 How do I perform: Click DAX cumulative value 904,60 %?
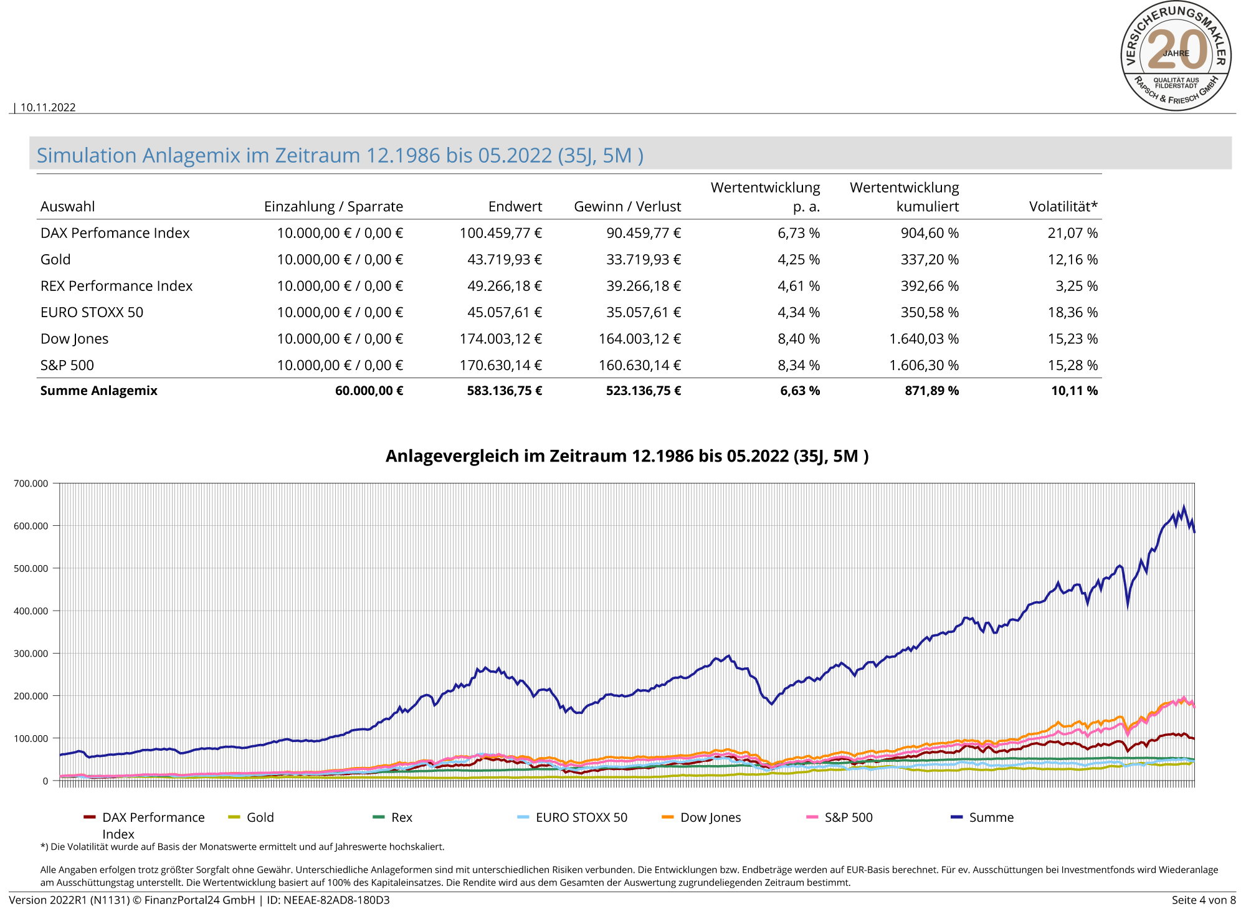pos(930,233)
